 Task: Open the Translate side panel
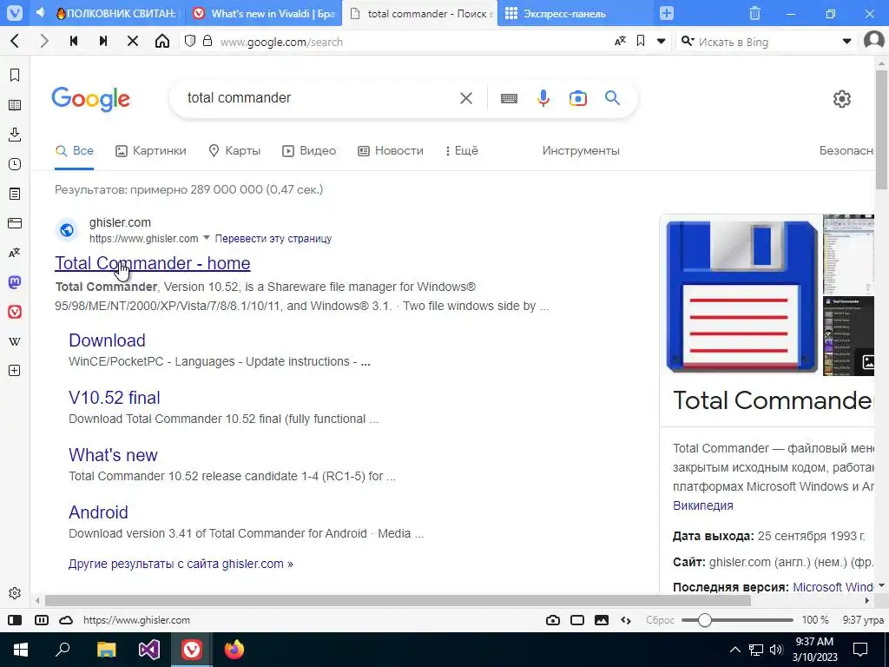pyautogui.click(x=15, y=253)
